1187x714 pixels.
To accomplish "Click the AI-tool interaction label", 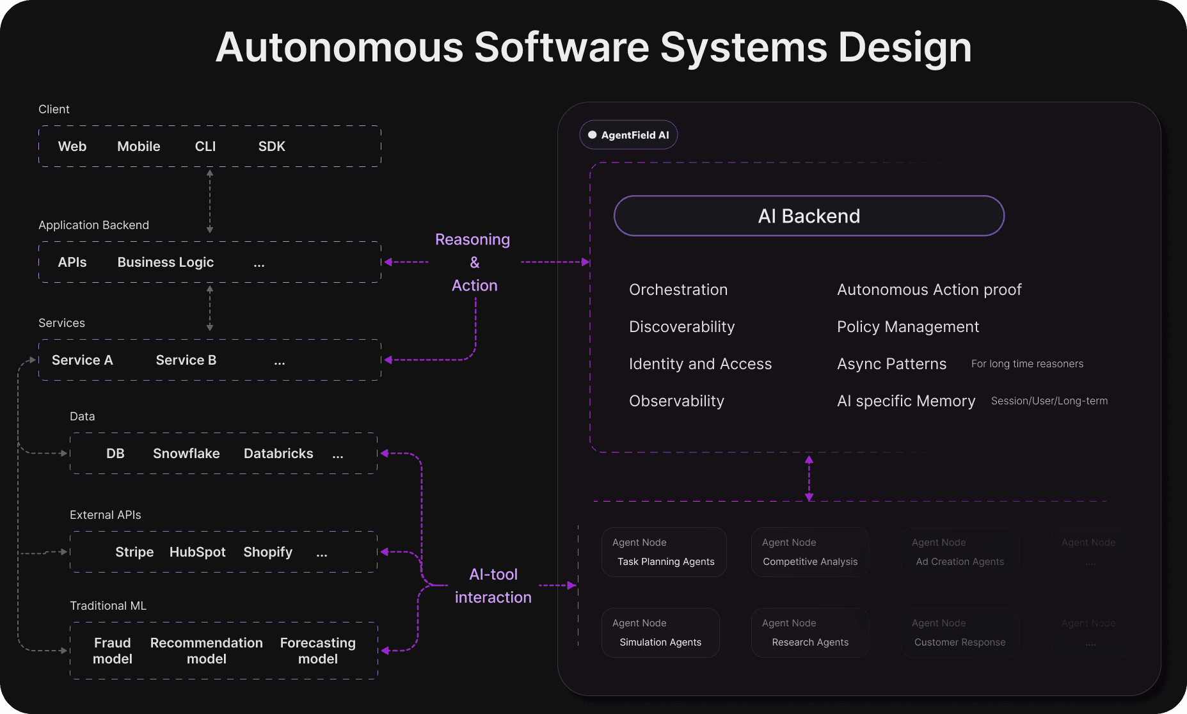I will coord(493,585).
